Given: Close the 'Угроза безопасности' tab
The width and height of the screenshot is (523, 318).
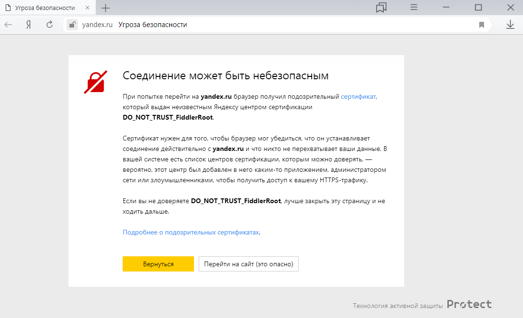Looking at the screenshot, I should pos(87,7).
